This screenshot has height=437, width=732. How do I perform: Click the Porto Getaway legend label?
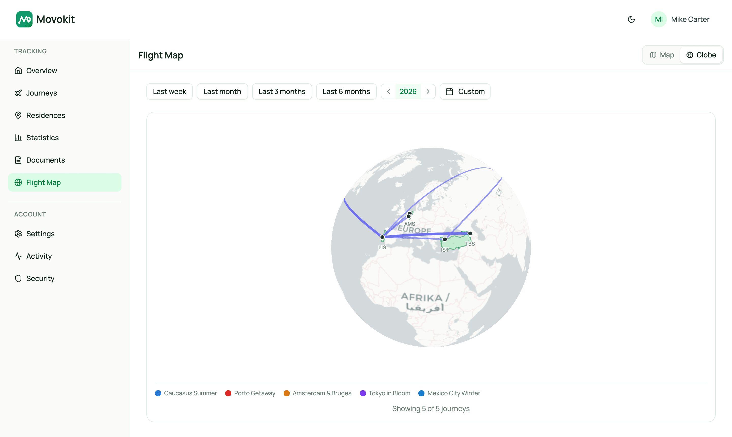click(254, 393)
